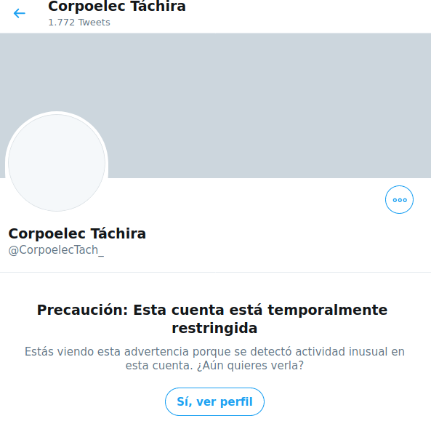
Task: Click the word Precaución: in the warning
Action: (x=83, y=310)
